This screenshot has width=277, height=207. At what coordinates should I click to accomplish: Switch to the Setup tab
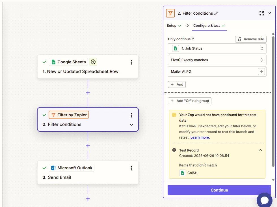174,26
